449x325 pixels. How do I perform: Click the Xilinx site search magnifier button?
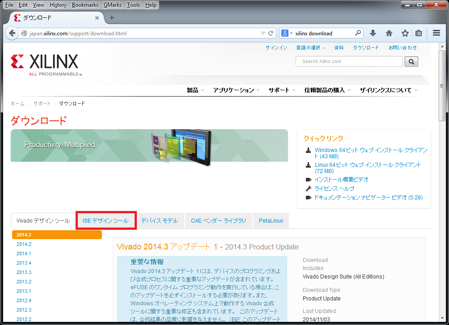(411, 62)
